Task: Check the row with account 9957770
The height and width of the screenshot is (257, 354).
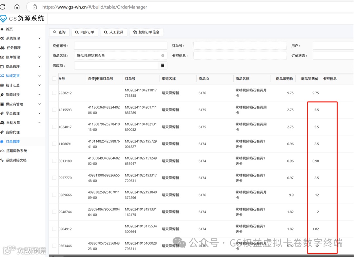Action: click(54, 178)
